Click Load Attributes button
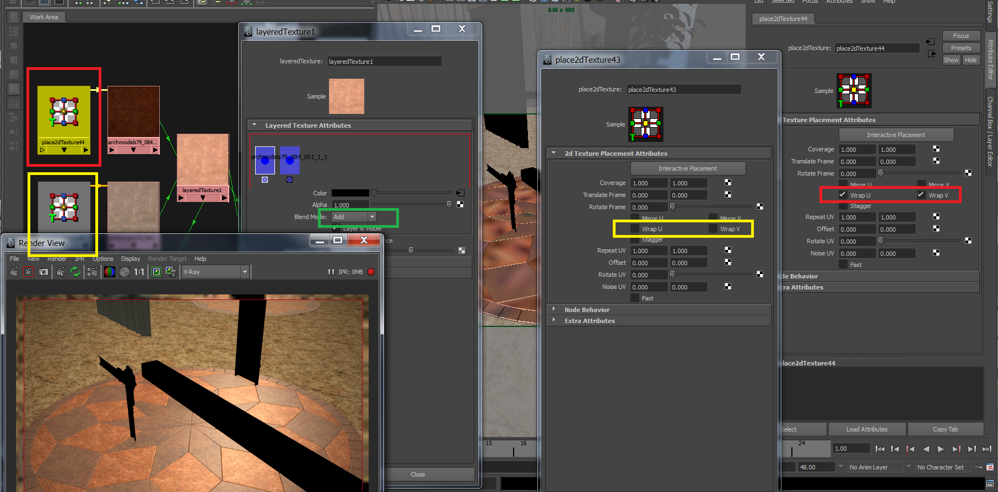Screen dimensions: 998x492 tap(867, 429)
